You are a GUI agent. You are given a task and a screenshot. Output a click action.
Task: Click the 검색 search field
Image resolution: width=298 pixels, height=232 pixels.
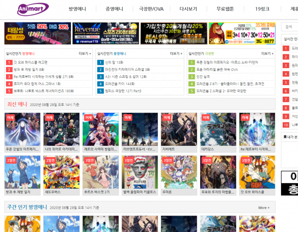(x=290, y=27)
